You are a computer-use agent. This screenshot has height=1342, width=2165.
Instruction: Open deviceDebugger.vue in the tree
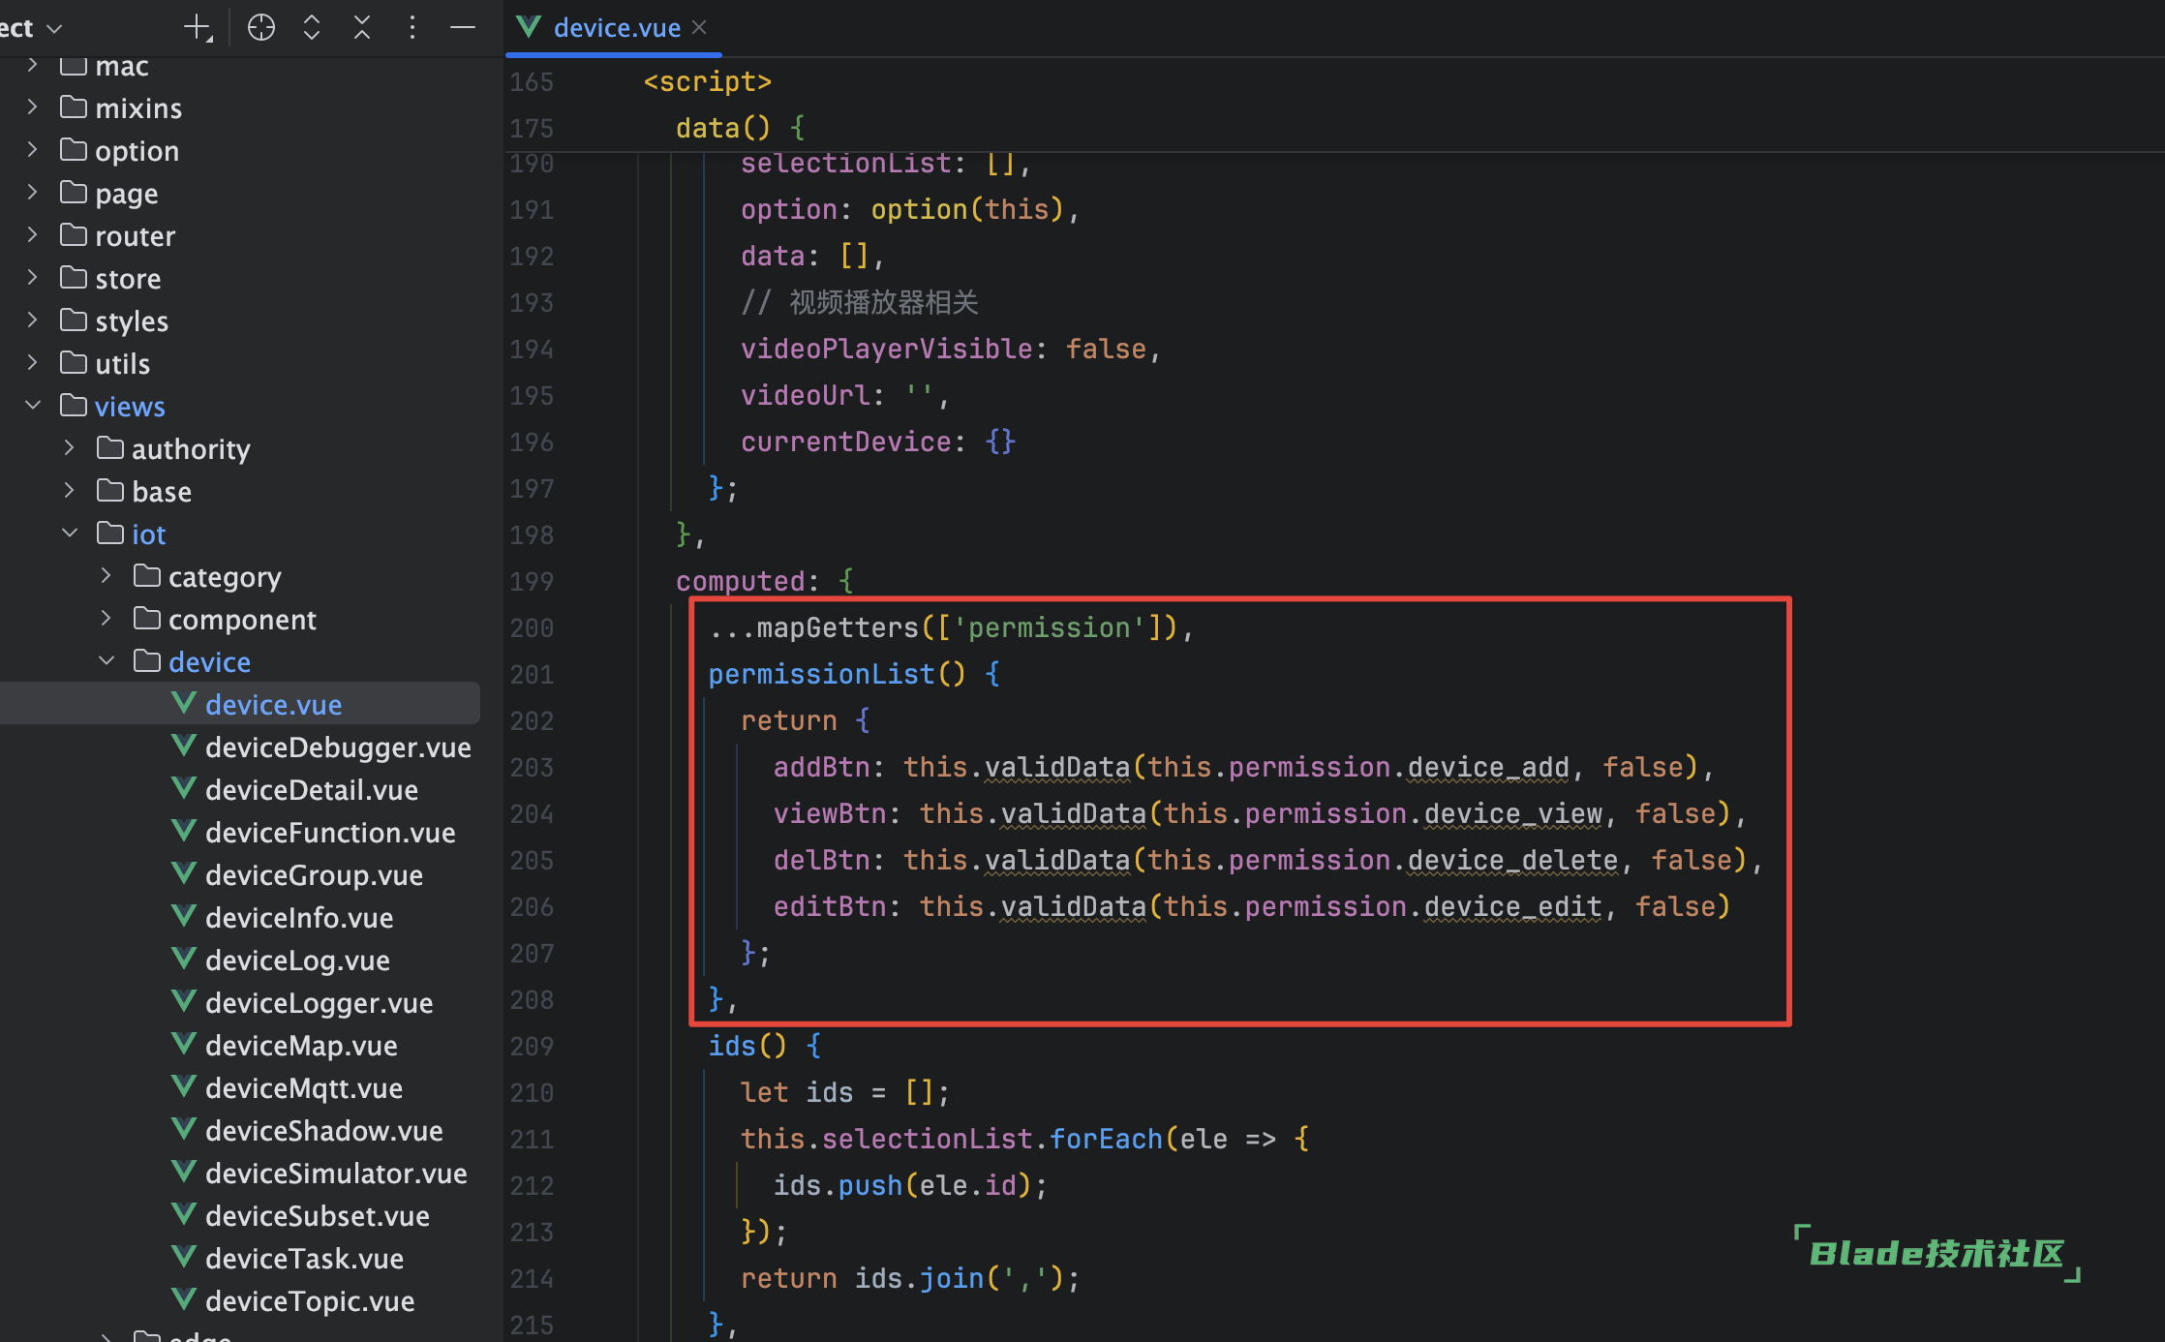click(337, 747)
